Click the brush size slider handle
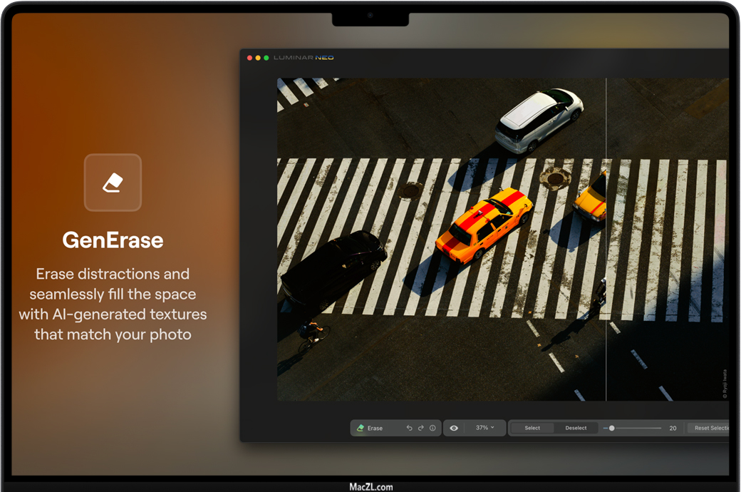Screen dimensions: 741x492 coord(611,428)
